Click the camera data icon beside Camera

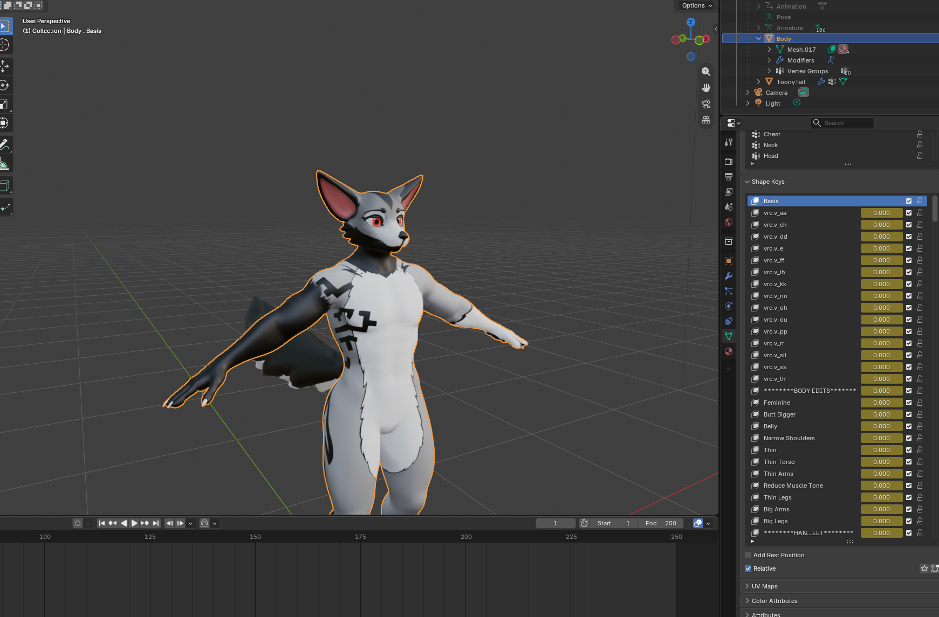coord(803,93)
